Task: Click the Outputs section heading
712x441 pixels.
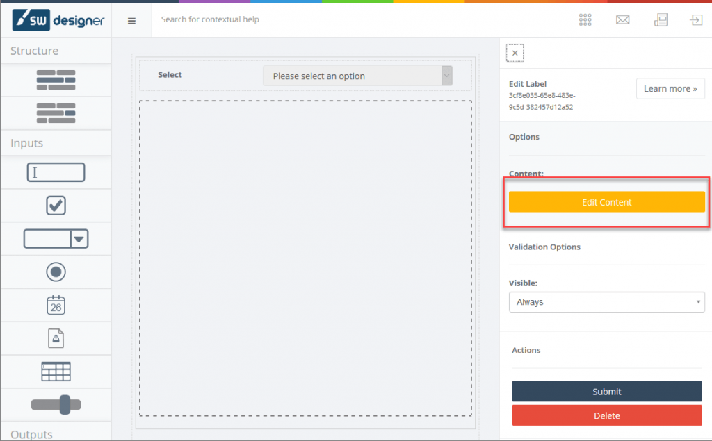Action: tap(32, 434)
